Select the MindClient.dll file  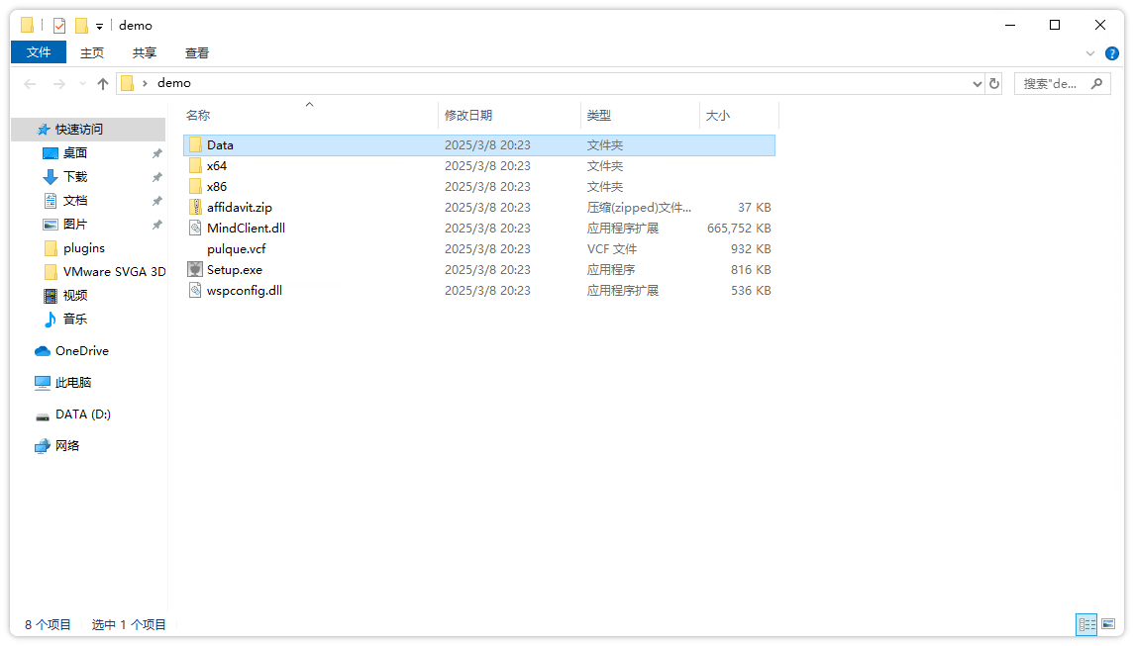(x=245, y=229)
